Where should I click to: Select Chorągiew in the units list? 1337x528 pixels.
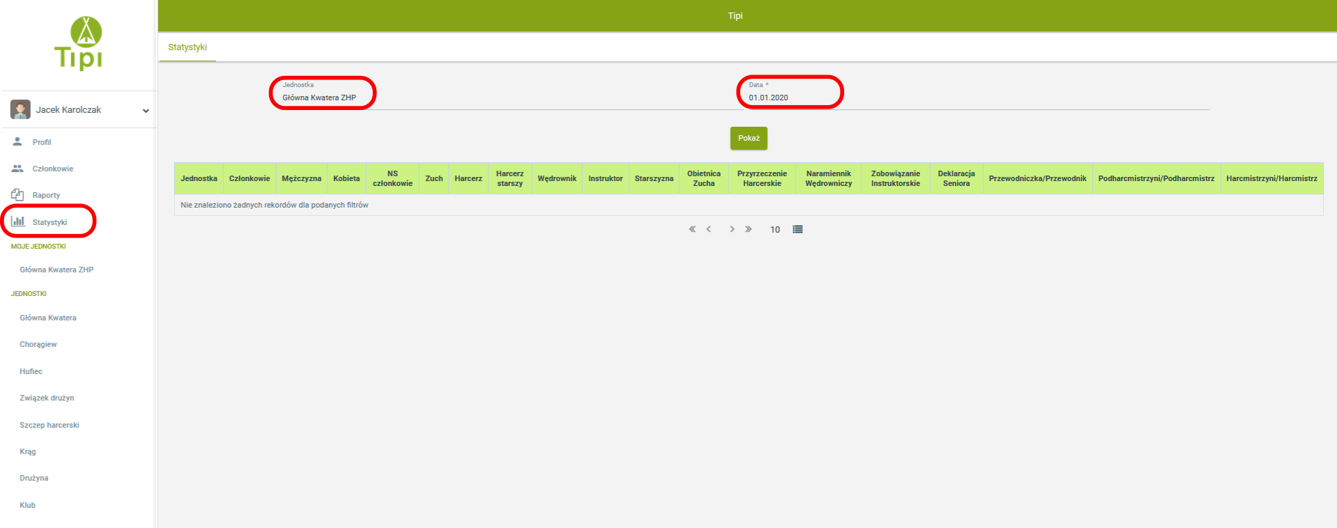point(38,344)
